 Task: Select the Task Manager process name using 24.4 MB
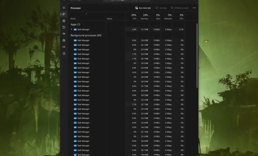coord(83,141)
